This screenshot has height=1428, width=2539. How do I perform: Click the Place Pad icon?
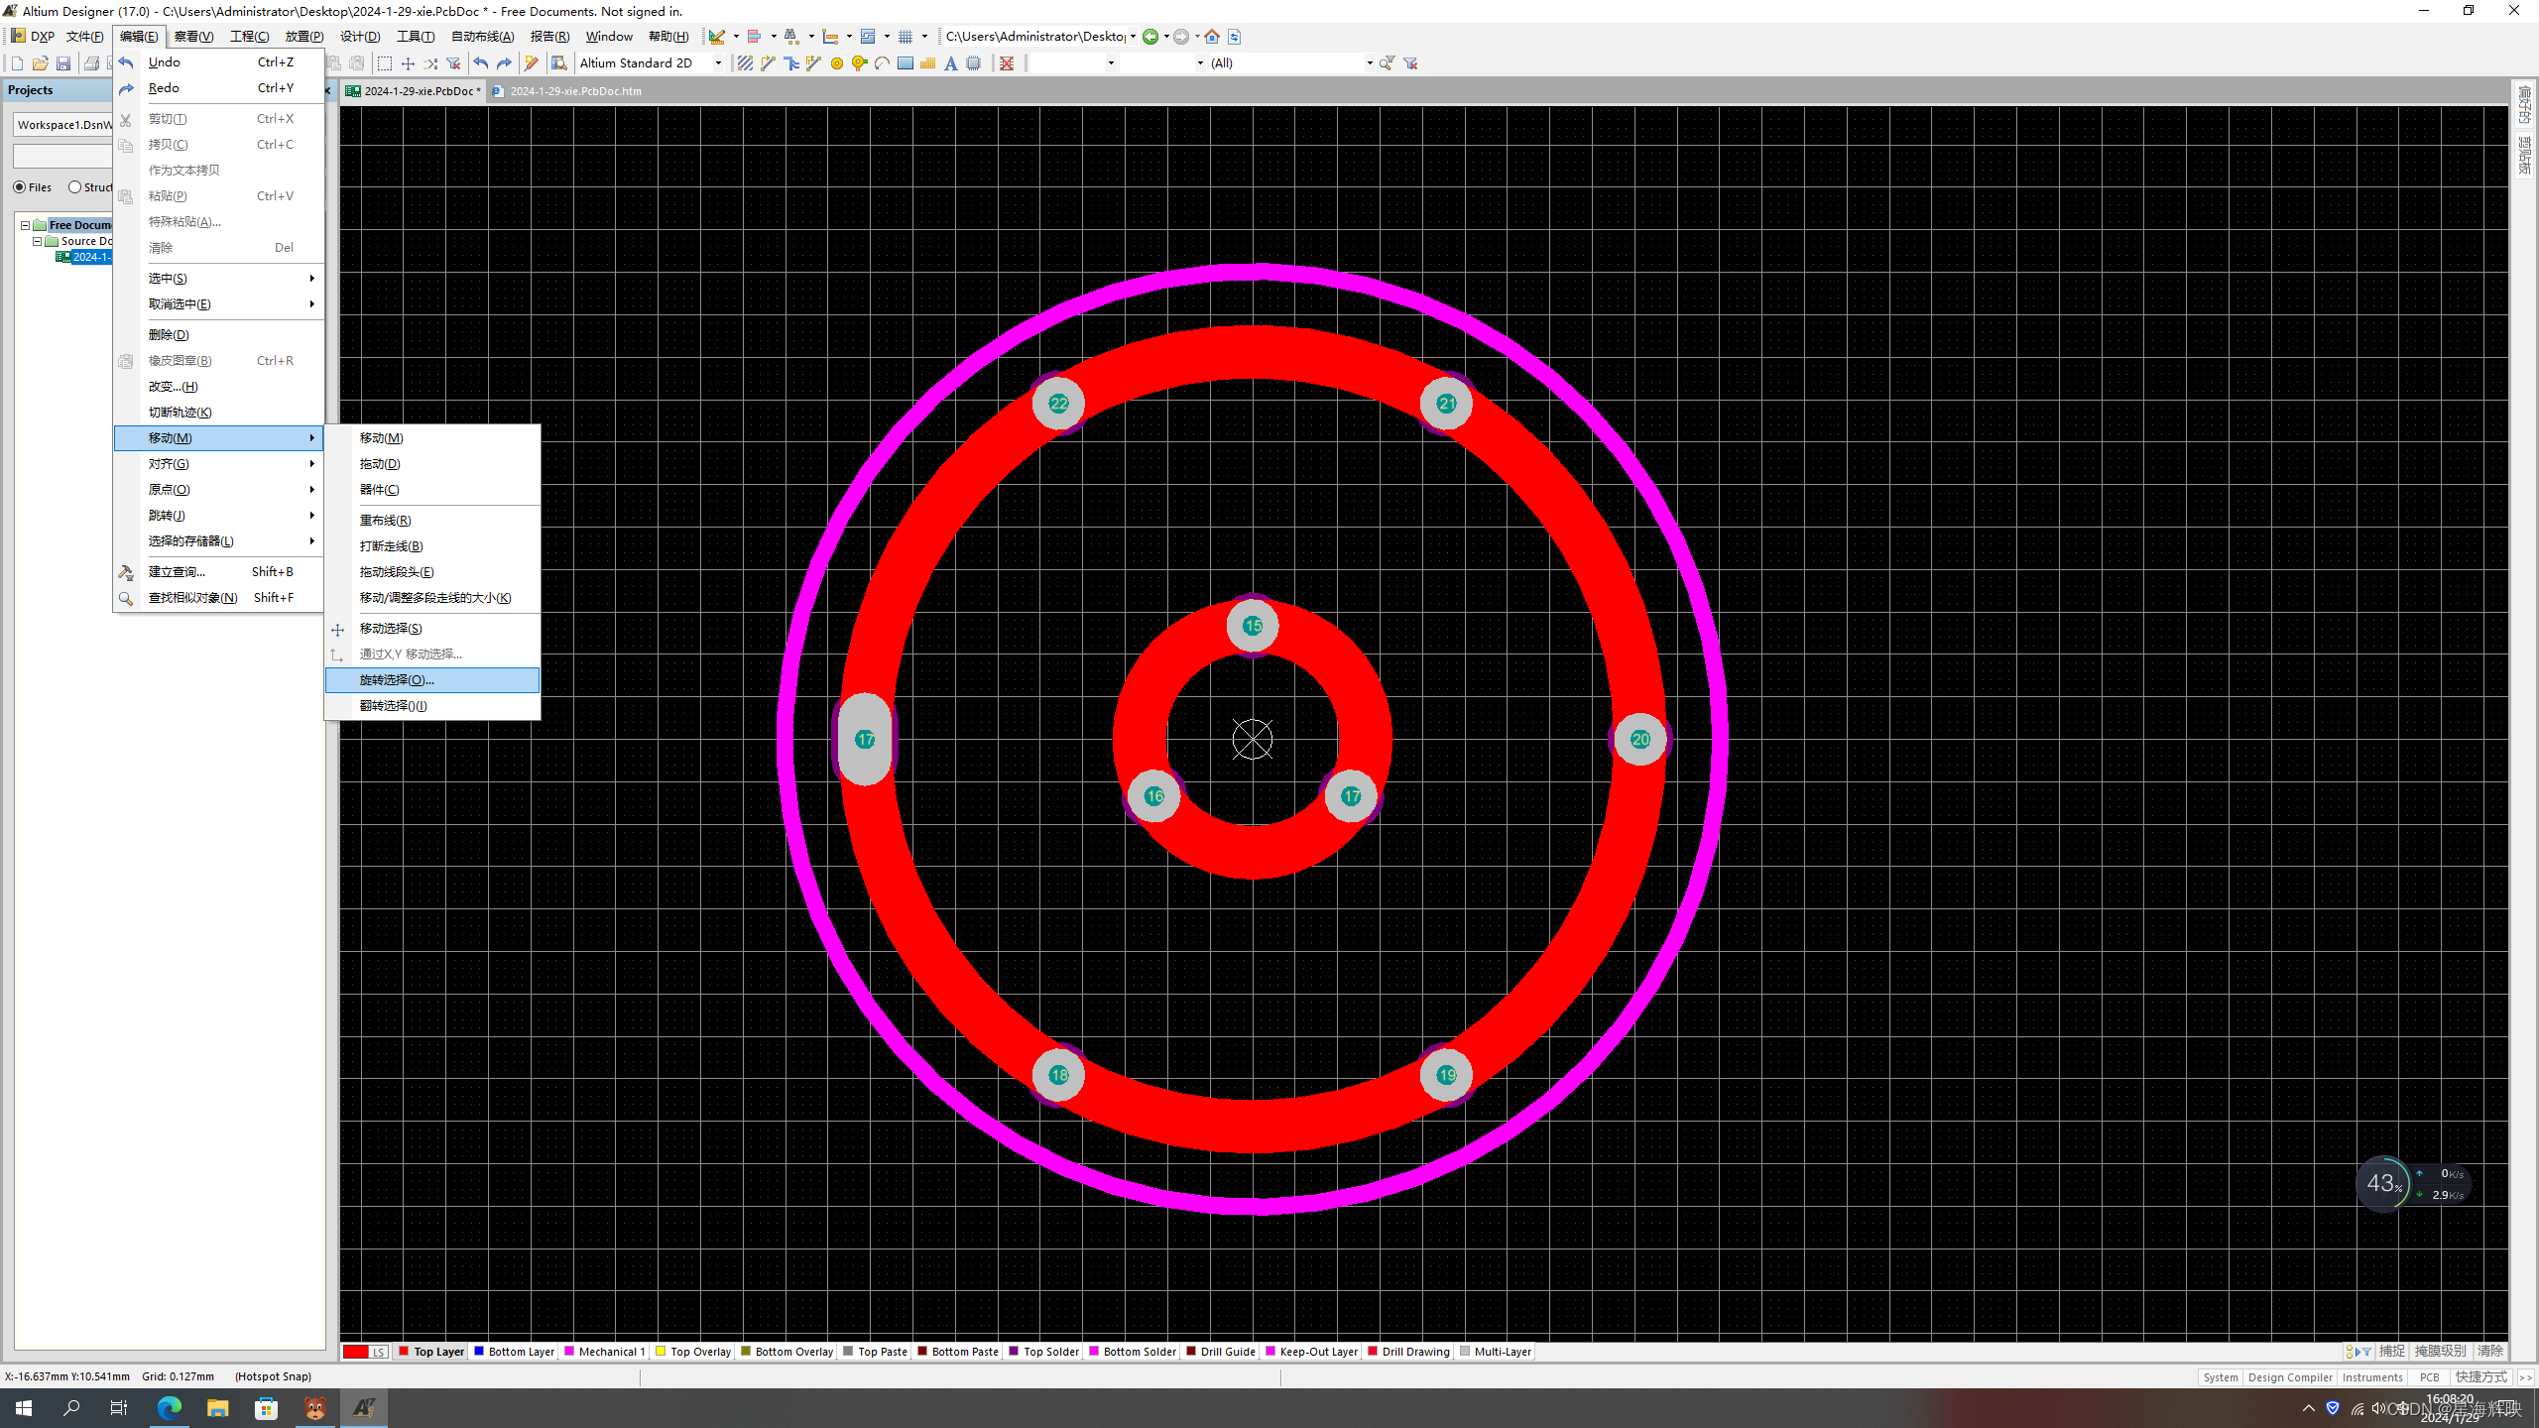(x=837, y=63)
